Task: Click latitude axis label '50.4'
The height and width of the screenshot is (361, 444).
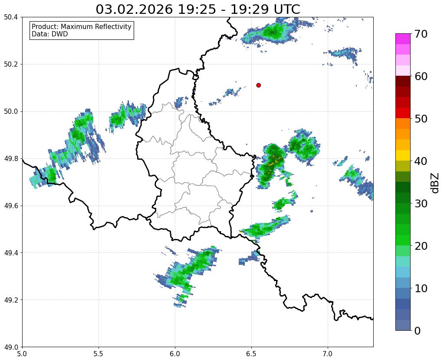Action: click(x=11, y=17)
